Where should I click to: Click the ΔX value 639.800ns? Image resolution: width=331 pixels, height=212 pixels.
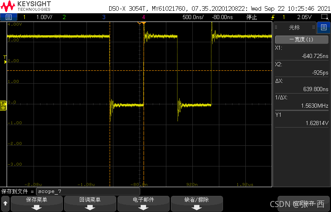pos(316,89)
